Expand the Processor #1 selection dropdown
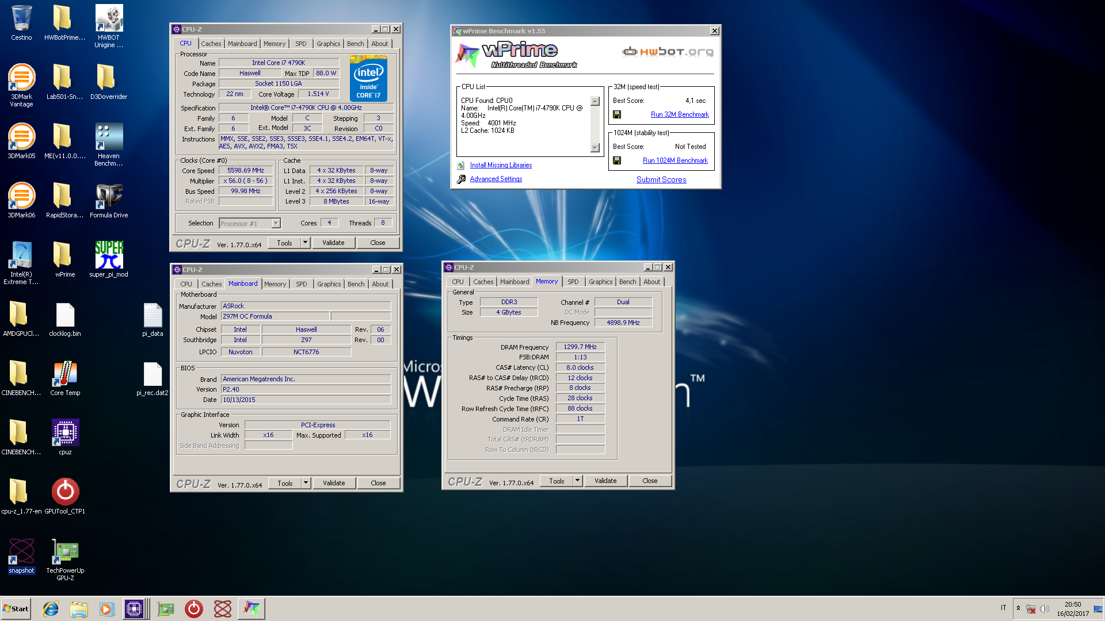 pos(276,223)
